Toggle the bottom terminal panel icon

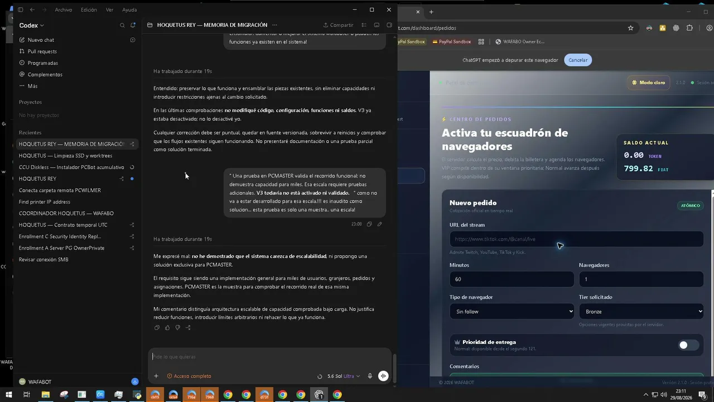tap(377, 25)
